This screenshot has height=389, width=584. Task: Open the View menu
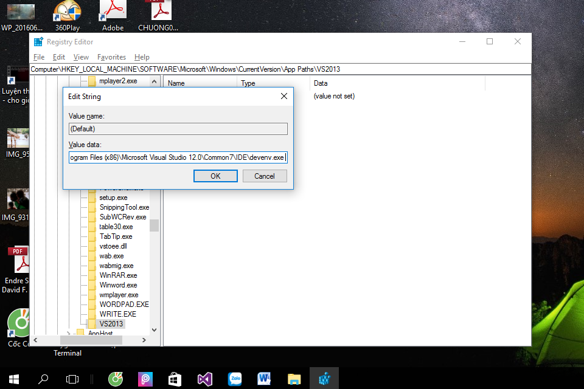81,57
